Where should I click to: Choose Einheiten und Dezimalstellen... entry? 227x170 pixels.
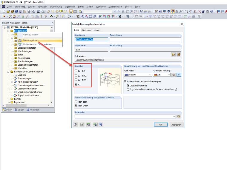coord(40,44)
